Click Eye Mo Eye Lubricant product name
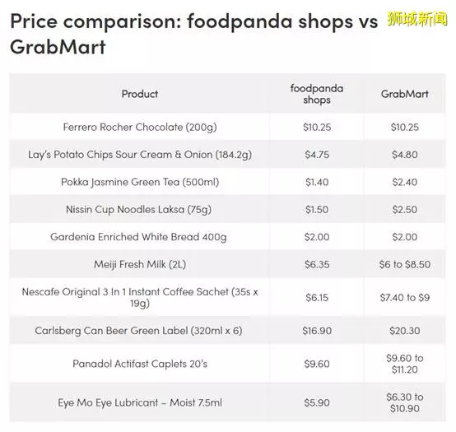The image size is (456, 432). 140,402
